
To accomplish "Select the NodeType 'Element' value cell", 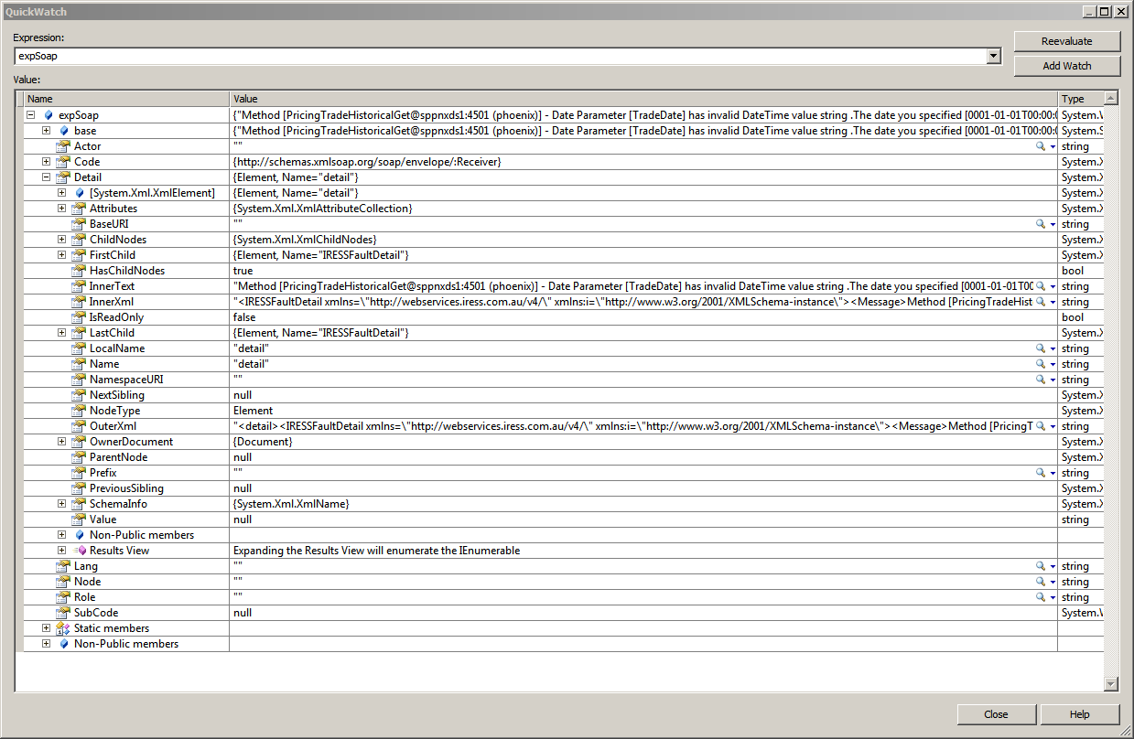I will click(x=643, y=411).
